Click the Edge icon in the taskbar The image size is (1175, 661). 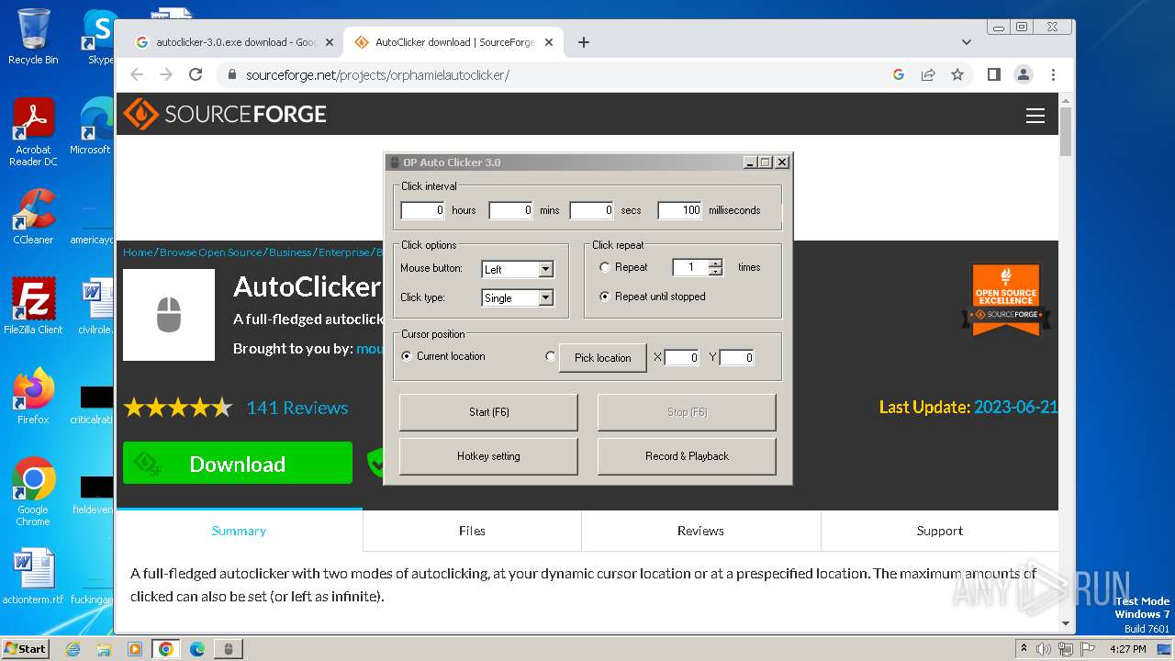[x=197, y=649]
